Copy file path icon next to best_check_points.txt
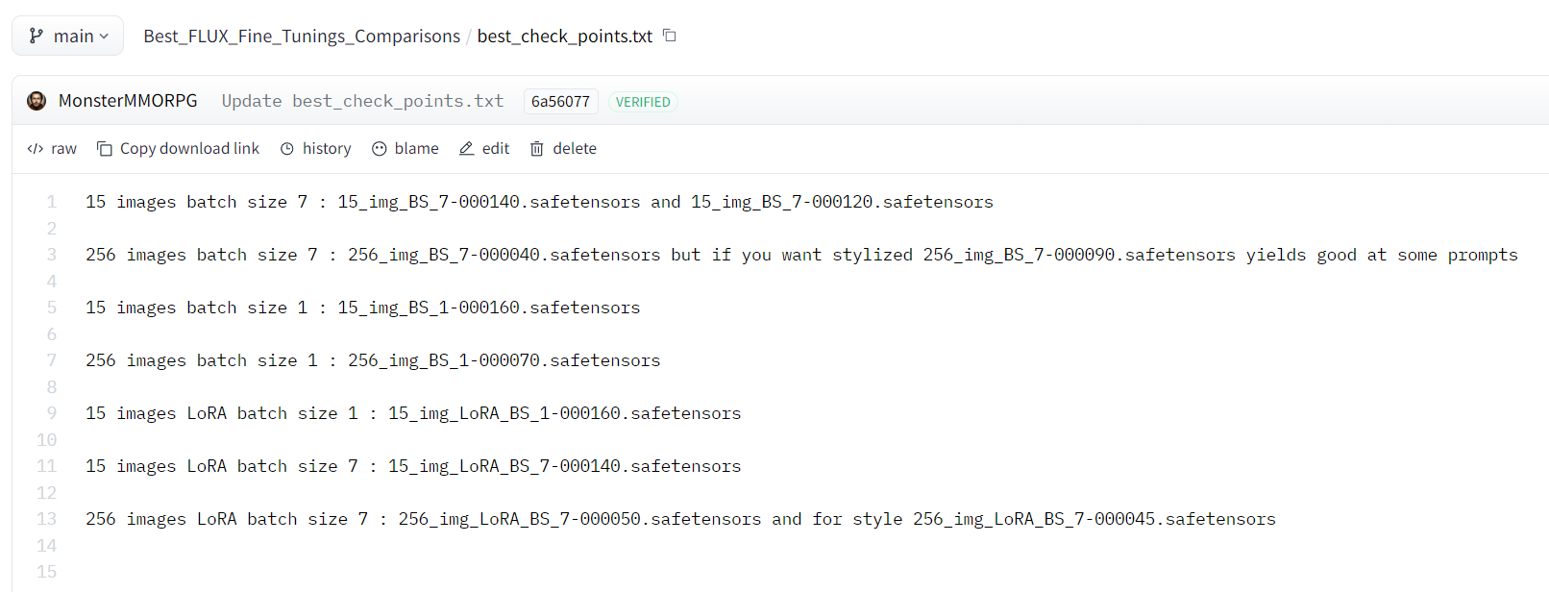The width and height of the screenshot is (1549, 592). click(x=670, y=36)
